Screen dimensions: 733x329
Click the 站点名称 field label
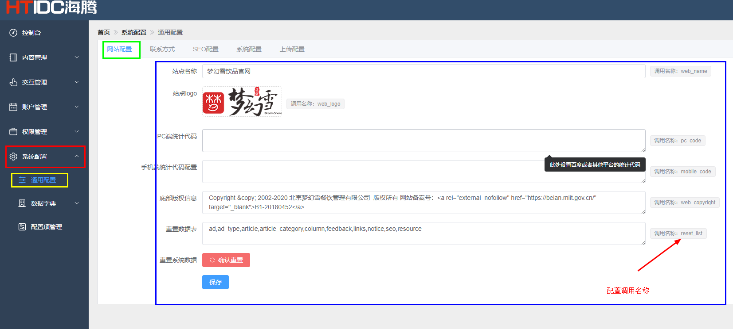point(184,71)
